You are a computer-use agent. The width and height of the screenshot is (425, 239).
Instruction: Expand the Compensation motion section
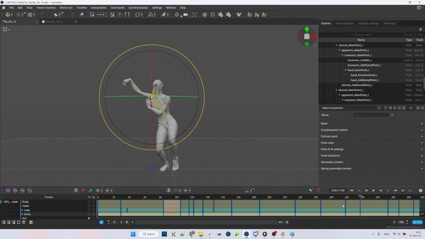click(x=371, y=130)
